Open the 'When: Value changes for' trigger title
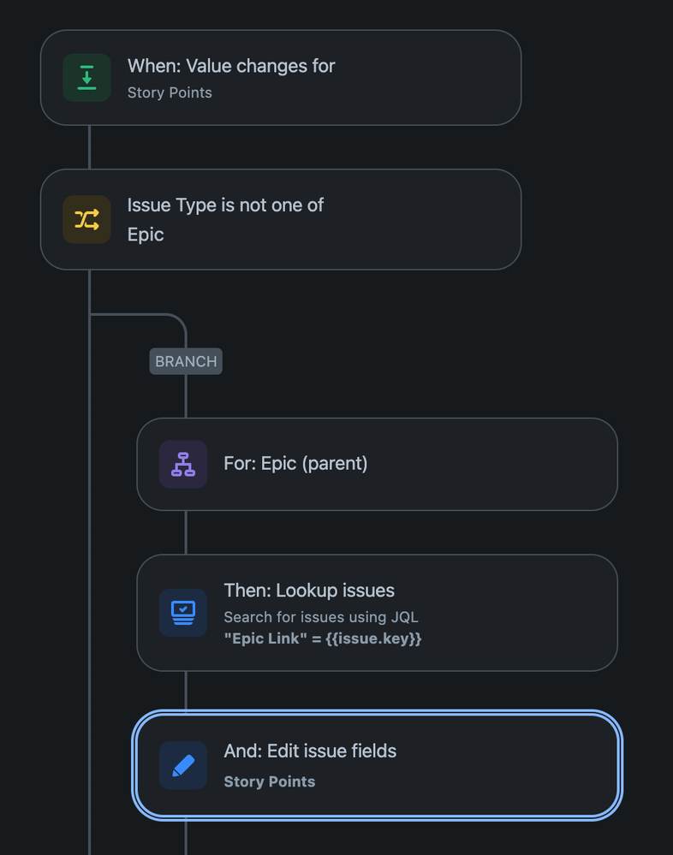Image resolution: width=673 pixels, height=855 pixels. tap(231, 66)
